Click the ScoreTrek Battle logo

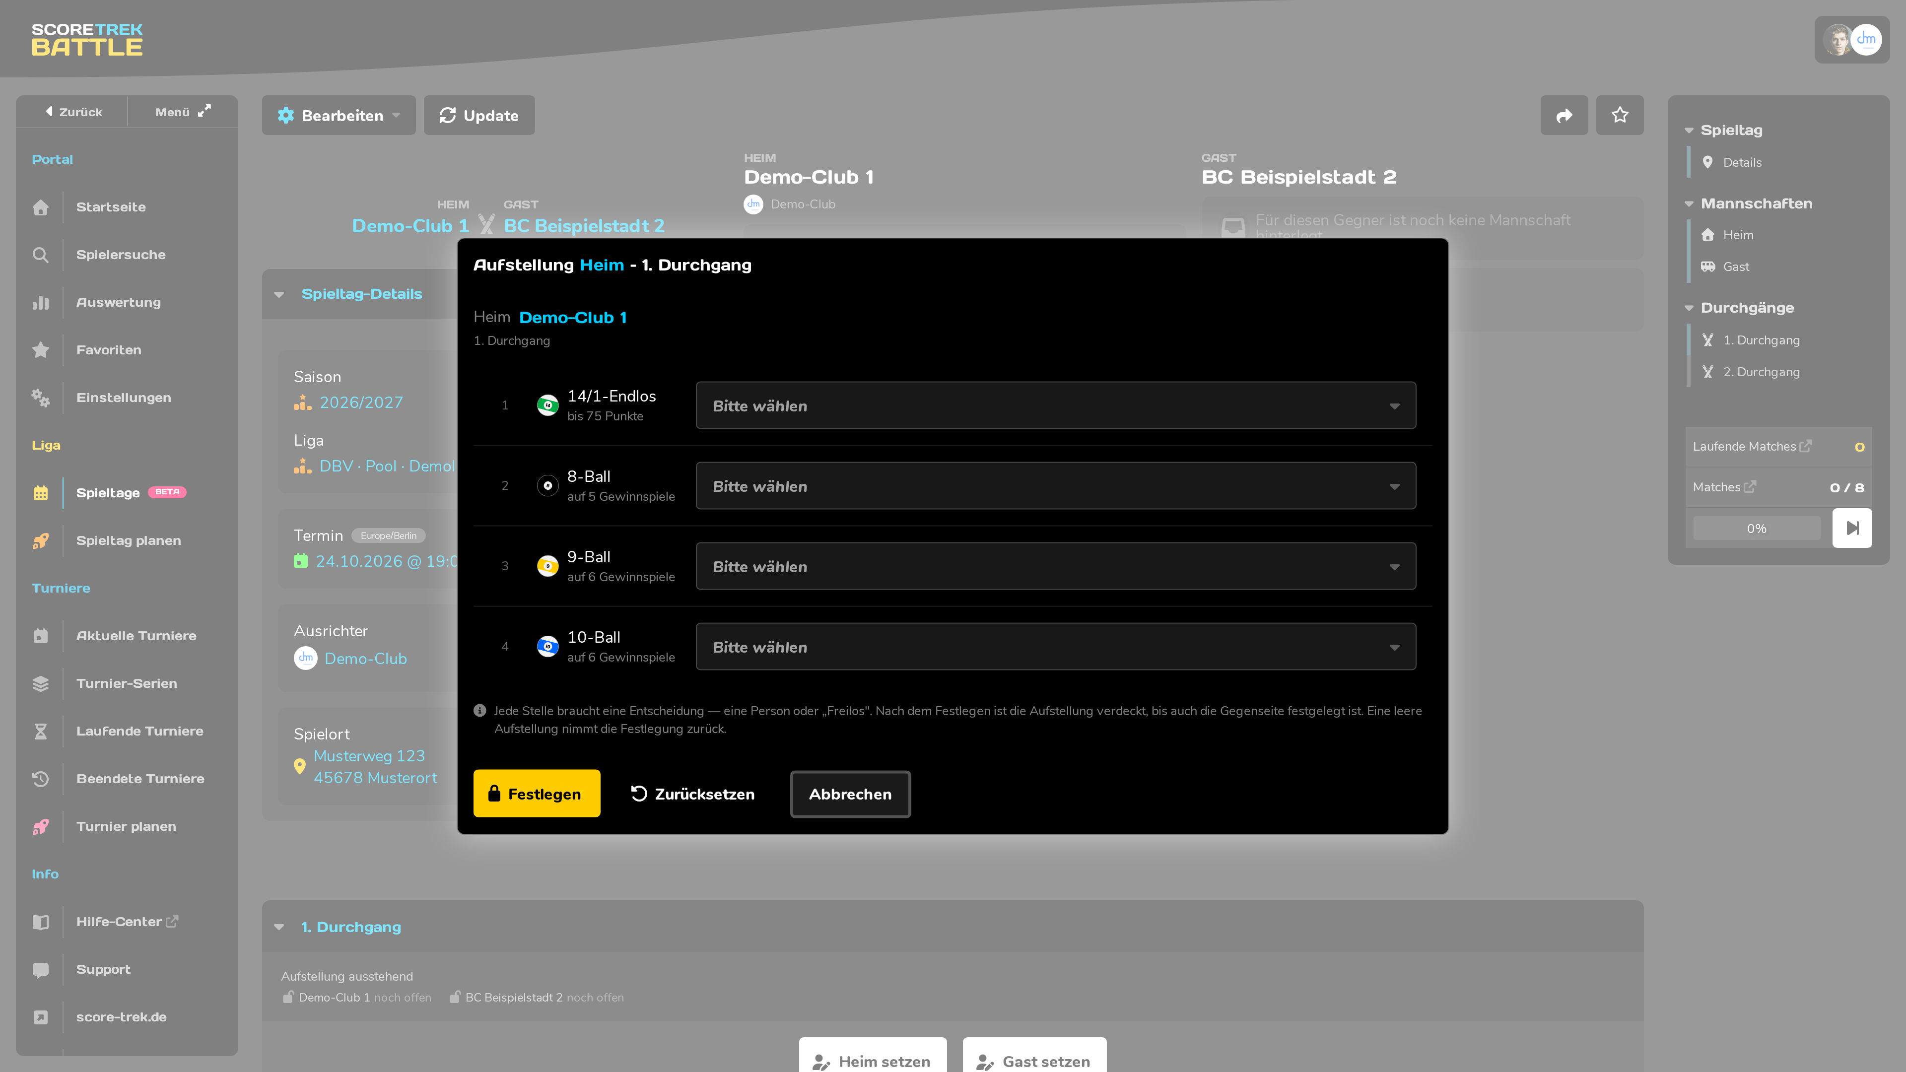tap(87, 40)
